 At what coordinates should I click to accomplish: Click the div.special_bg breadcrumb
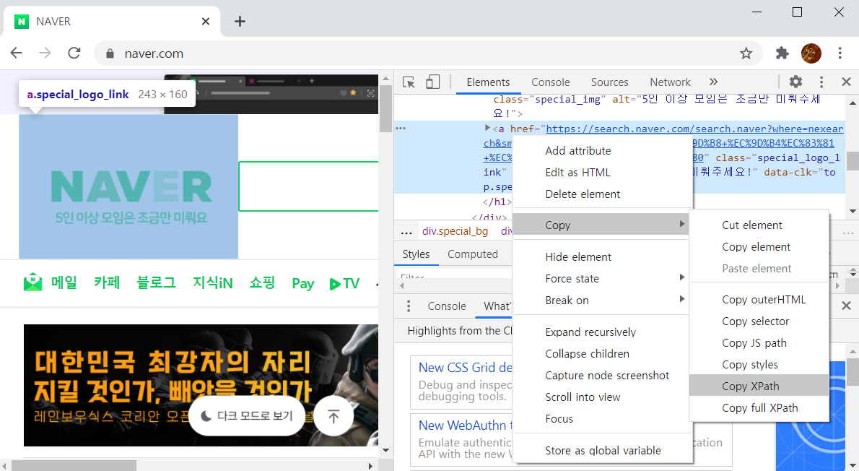coord(455,231)
